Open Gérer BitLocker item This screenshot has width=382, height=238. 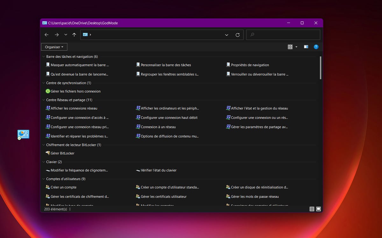point(62,153)
